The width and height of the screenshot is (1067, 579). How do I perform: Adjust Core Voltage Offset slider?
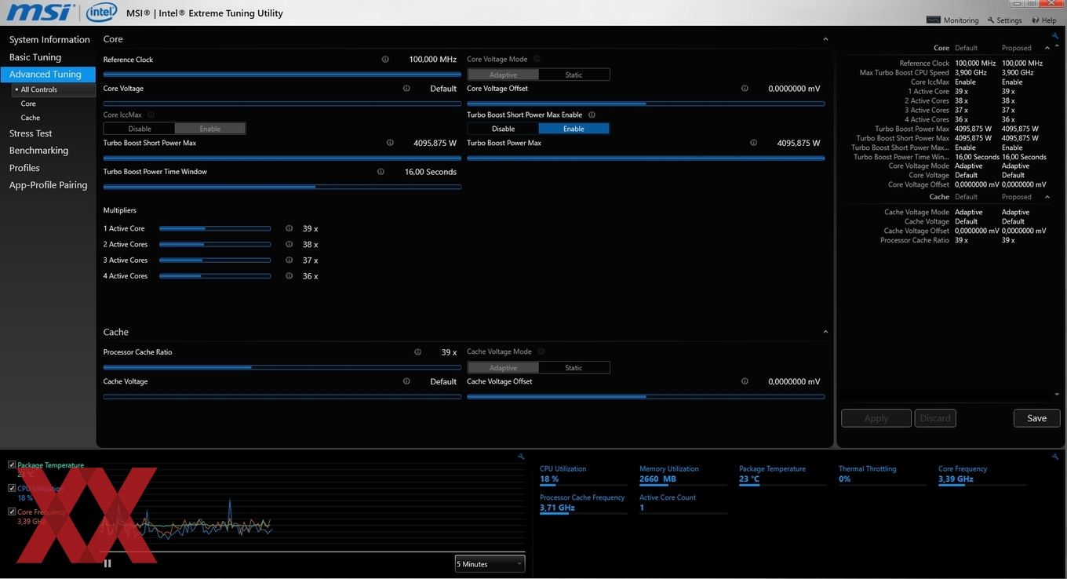pos(646,104)
